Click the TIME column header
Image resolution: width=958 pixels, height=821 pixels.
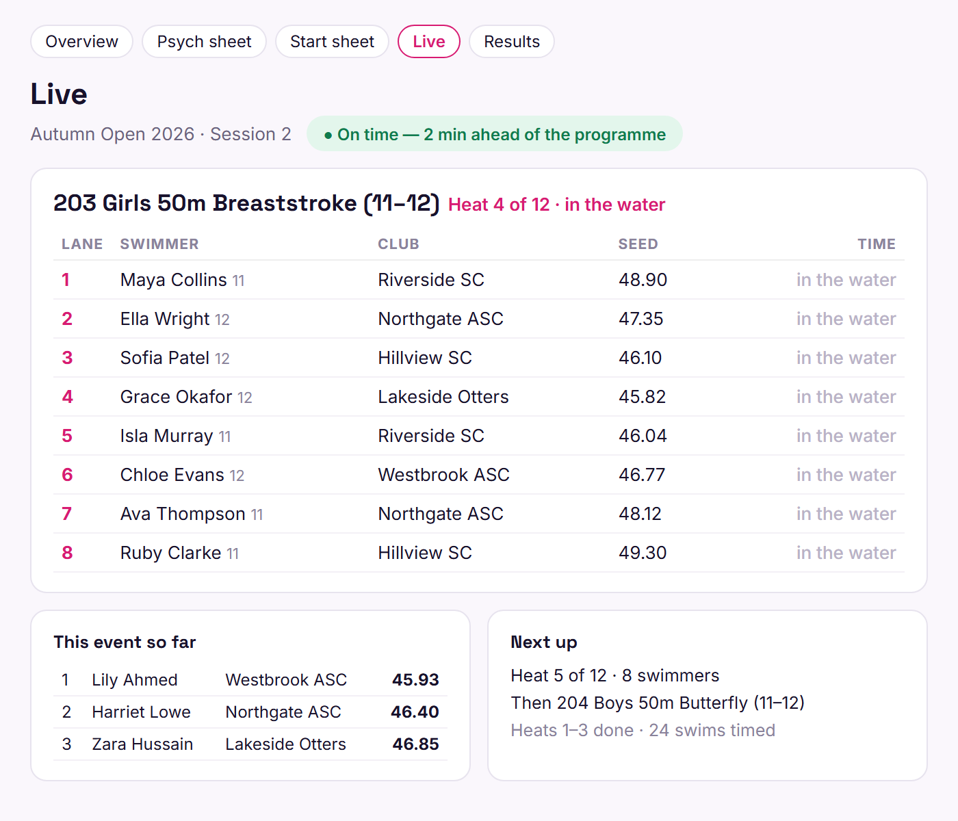click(877, 244)
